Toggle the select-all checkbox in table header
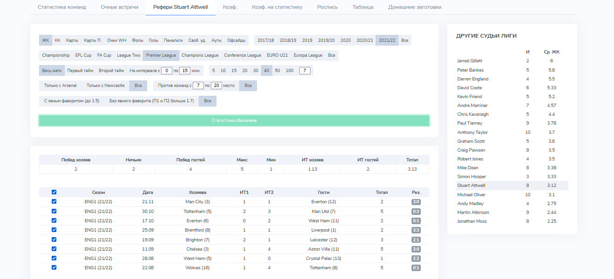 click(54, 192)
